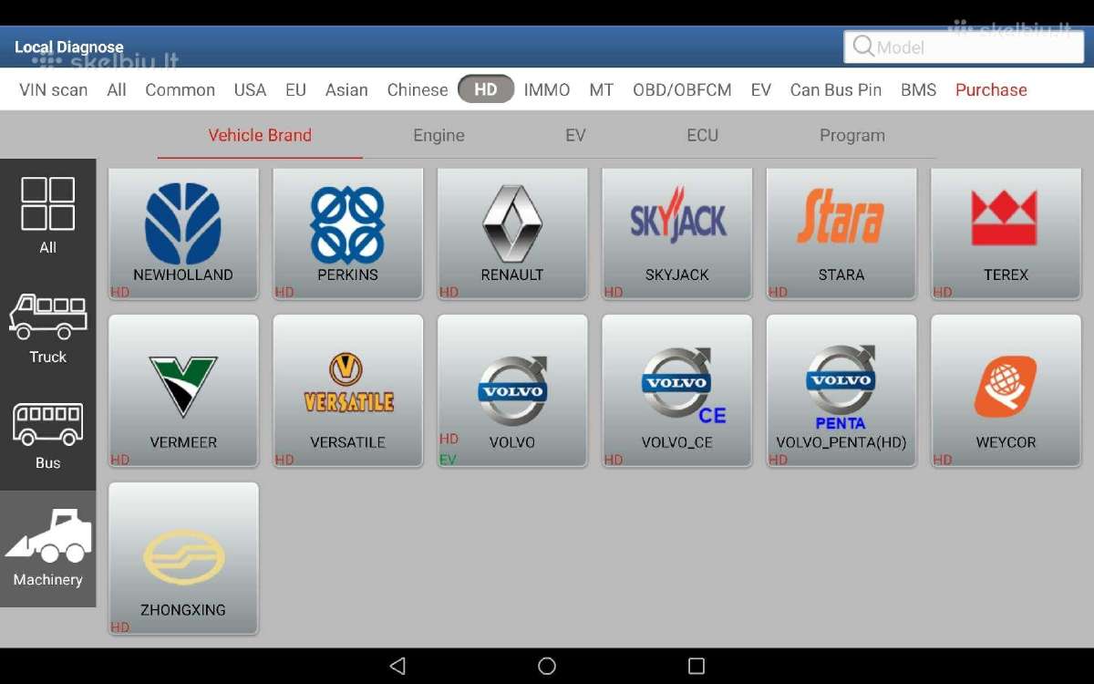Tap the Android back navigation button
The width and height of the screenshot is (1094, 684).
pos(397,666)
